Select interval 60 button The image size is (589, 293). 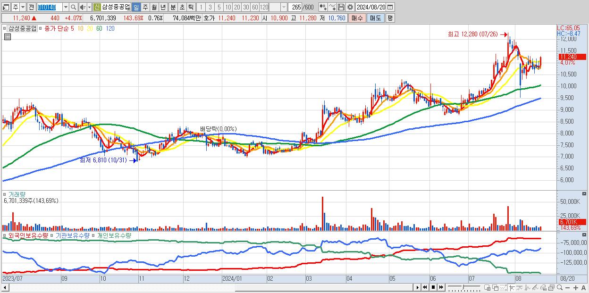pyautogui.click(x=255, y=7)
